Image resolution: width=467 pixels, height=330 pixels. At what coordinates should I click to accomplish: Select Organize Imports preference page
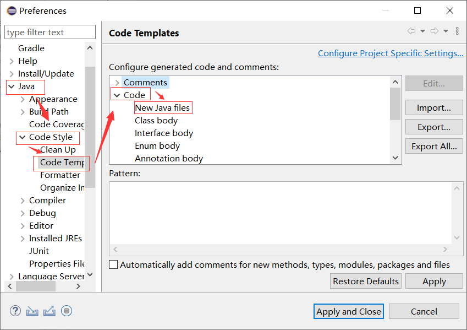[62, 188]
